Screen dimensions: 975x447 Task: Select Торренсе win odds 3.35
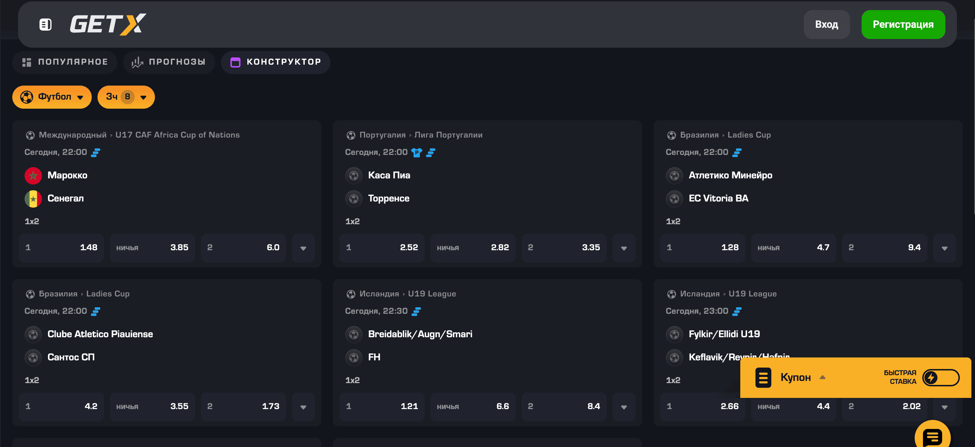click(564, 248)
